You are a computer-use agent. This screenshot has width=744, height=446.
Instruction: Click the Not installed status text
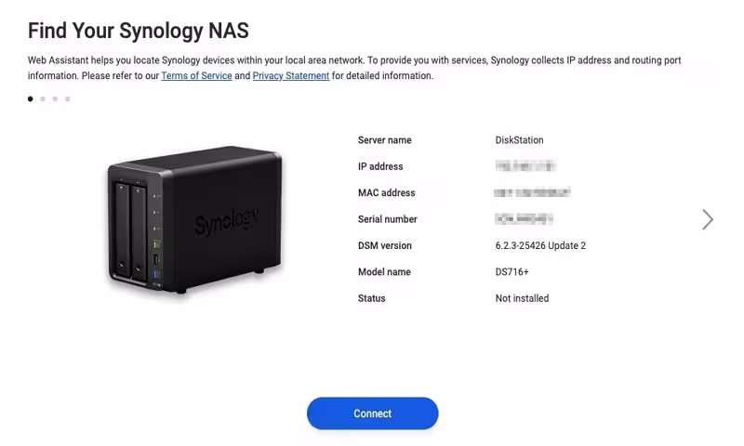(x=522, y=298)
